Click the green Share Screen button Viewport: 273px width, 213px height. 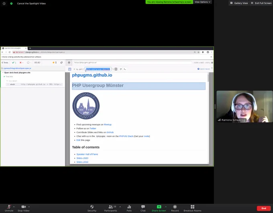(x=159, y=208)
